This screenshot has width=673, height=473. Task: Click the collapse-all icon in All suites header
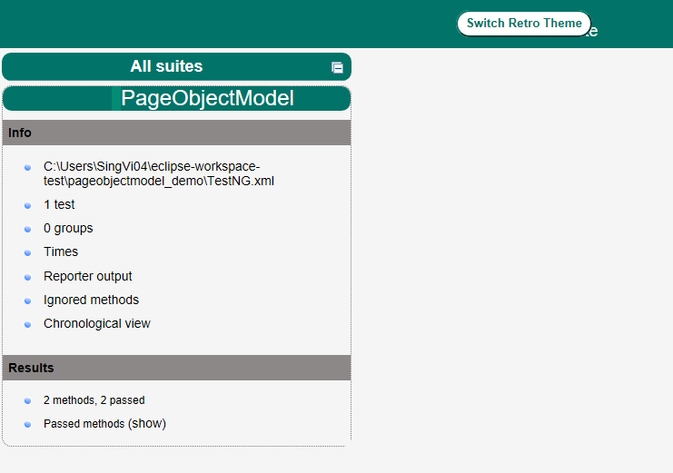pos(337,67)
